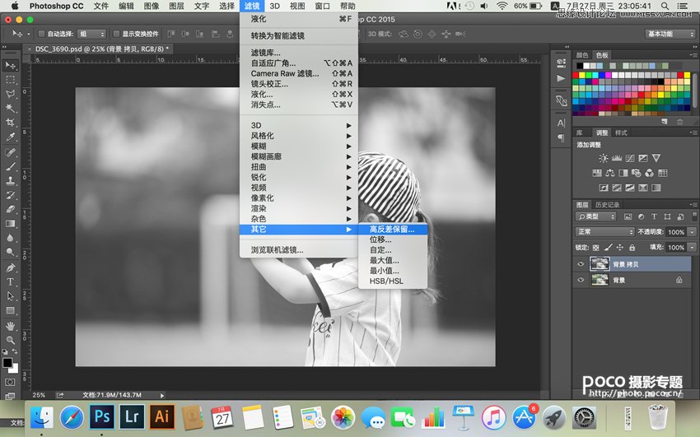Toggle shape layer filter icon
The image size is (700, 437).
pyautogui.click(x=667, y=216)
